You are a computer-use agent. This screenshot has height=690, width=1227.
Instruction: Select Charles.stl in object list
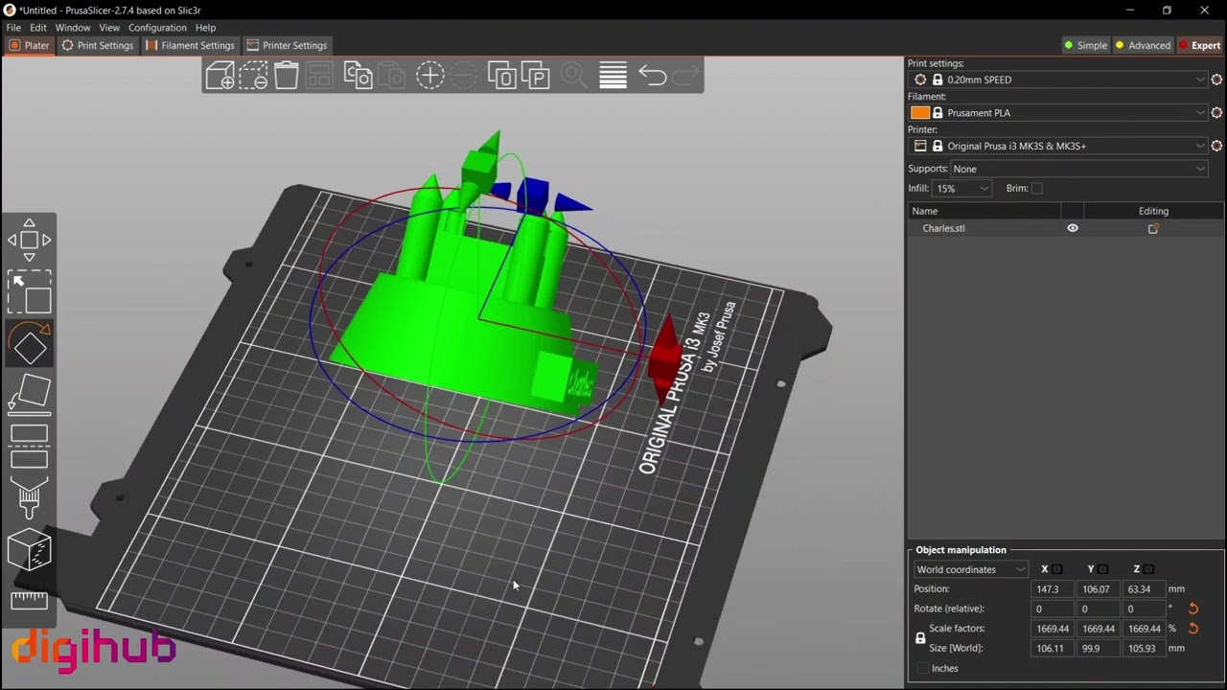click(x=943, y=228)
